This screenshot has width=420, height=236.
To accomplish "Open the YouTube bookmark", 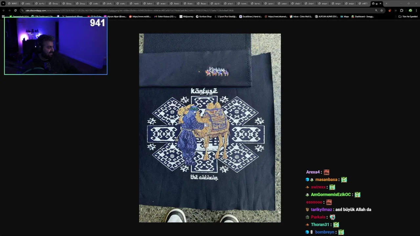I will (94, 16).
